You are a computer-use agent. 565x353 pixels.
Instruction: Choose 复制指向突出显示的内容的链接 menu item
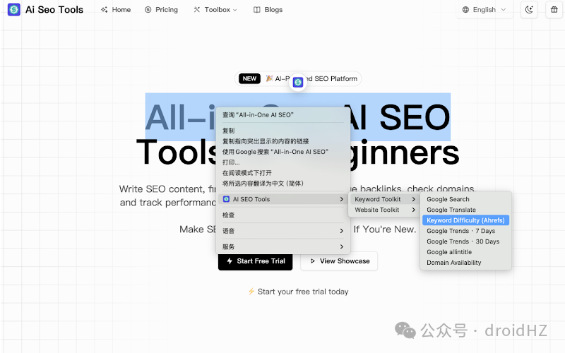[284, 141]
